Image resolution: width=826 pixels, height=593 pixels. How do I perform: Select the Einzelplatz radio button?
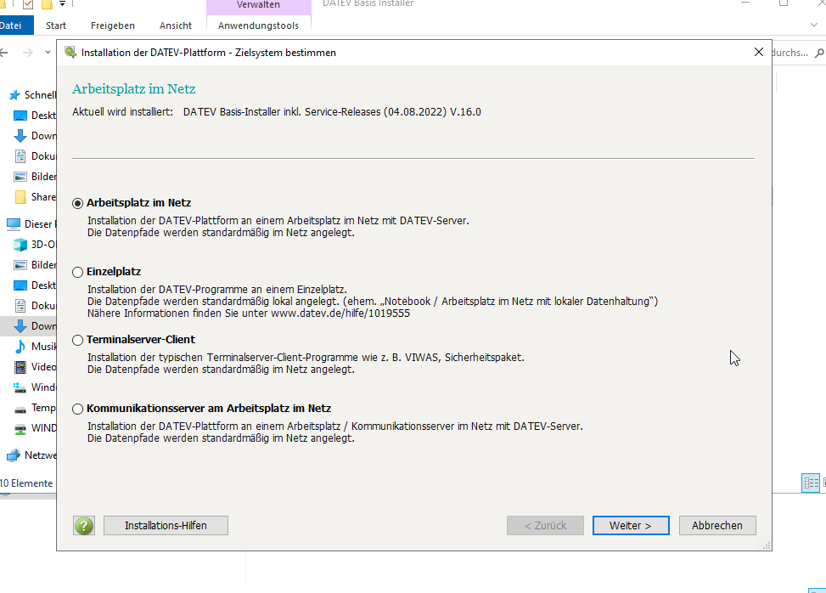click(x=78, y=272)
